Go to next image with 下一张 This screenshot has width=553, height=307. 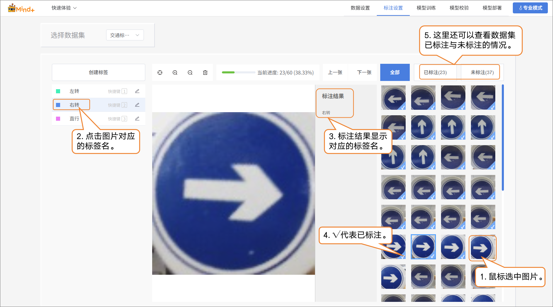[x=364, y=72]
